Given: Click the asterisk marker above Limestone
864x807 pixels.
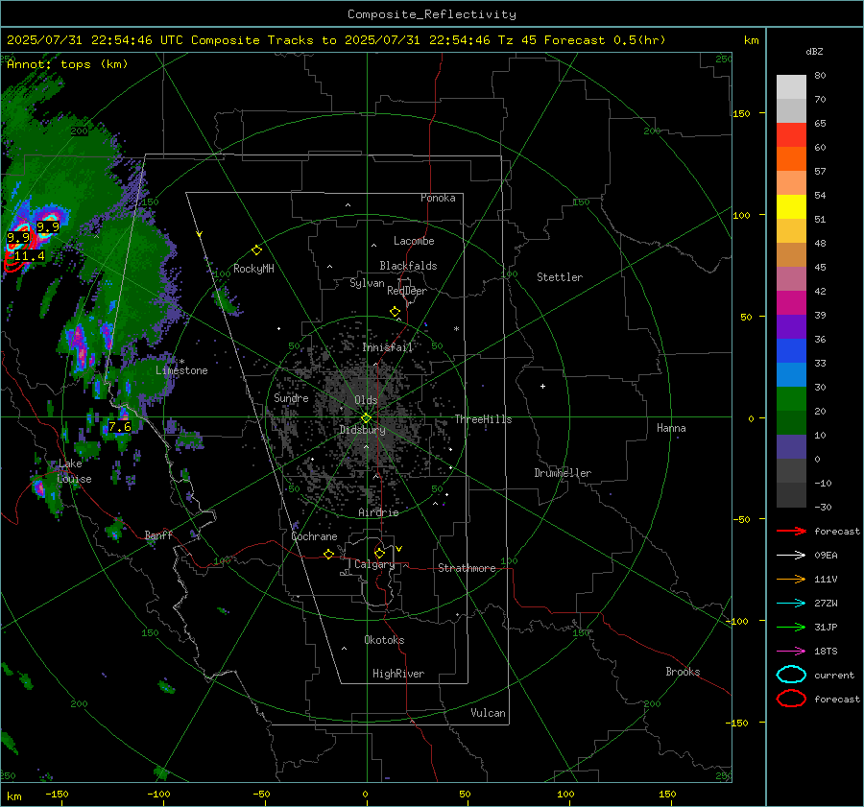Looking at the screenshot, I should click(x=181, y=362).
